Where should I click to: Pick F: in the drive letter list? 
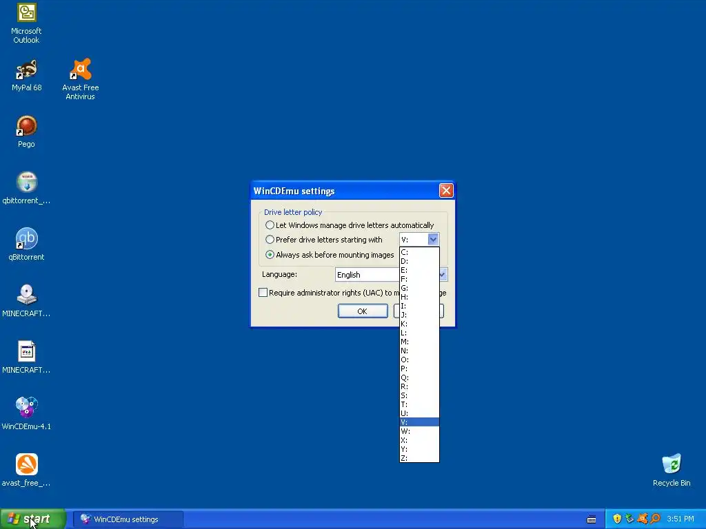click(x=419, y=279)
